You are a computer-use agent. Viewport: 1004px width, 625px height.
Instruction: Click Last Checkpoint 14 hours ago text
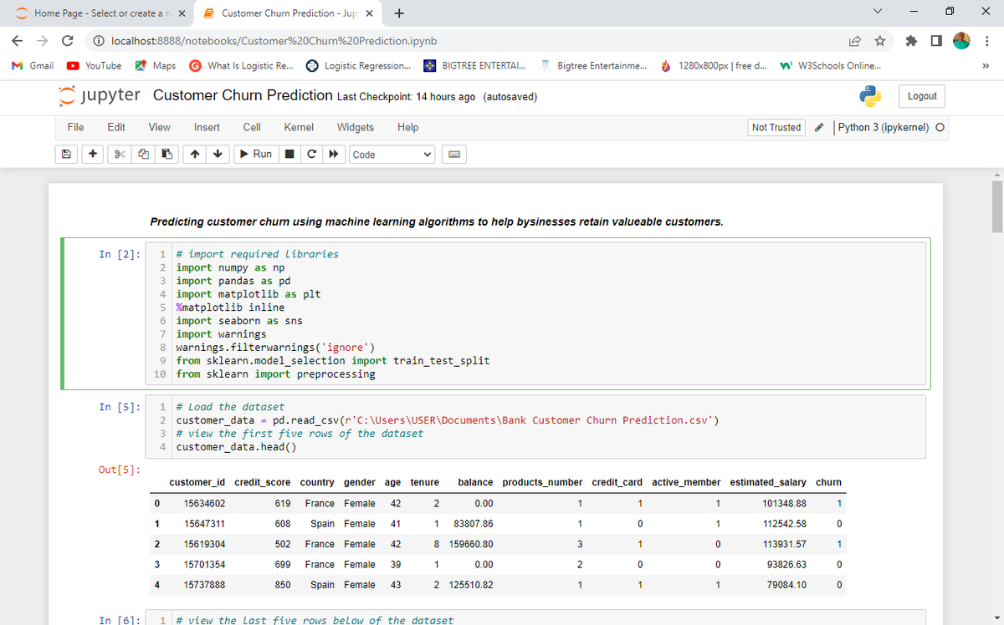tap(406, 97)
